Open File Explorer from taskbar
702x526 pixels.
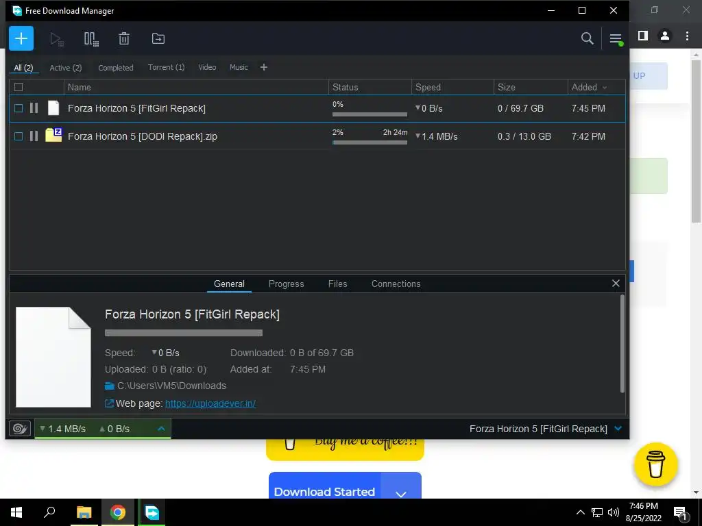[84, 512]
